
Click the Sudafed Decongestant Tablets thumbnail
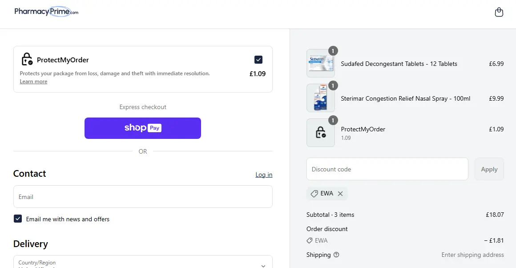coord(320,63)
